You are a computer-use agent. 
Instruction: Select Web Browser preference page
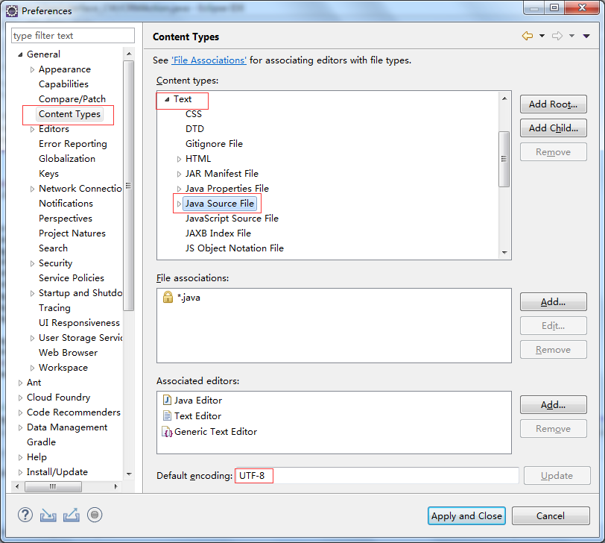point(69,353)
